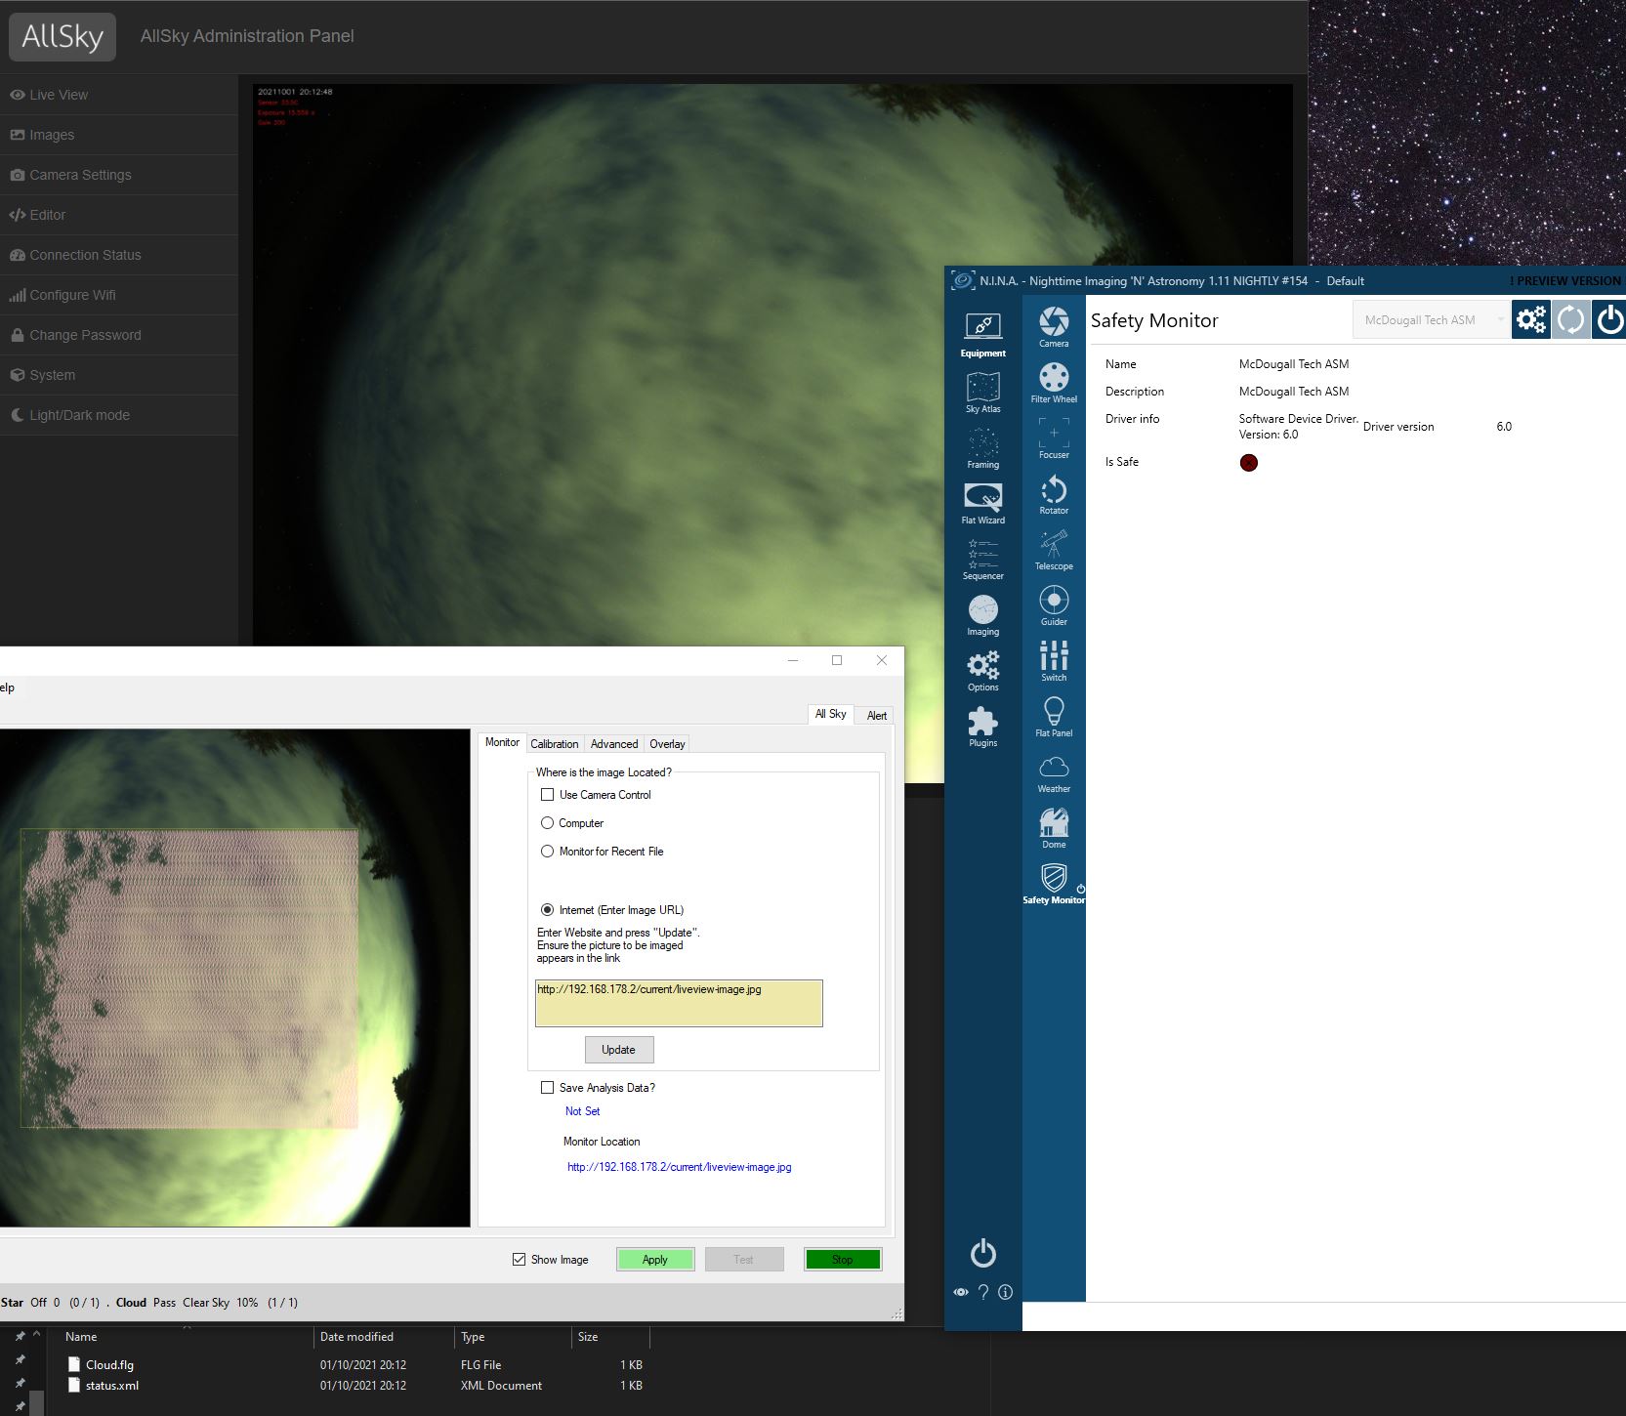The width and height of the screenshot is (1626, 1416).
Task: Click the large power icon in N.I.N.A. sidebar
Action: (982, 1253)
